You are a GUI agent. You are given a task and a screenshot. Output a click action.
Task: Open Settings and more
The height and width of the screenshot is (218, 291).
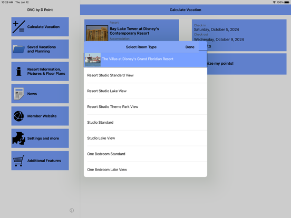pyautogui.click(x=40, y=138)
